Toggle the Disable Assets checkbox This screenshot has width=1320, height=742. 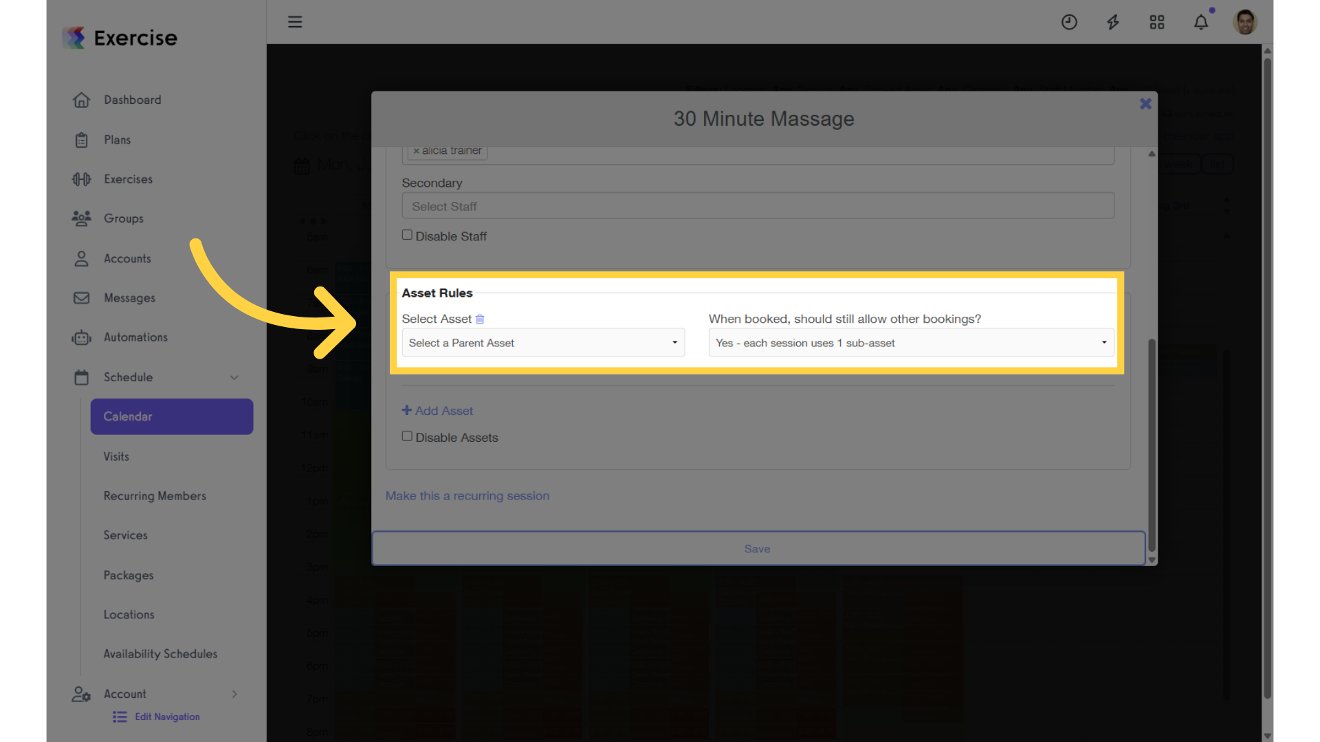click(407, 436)
